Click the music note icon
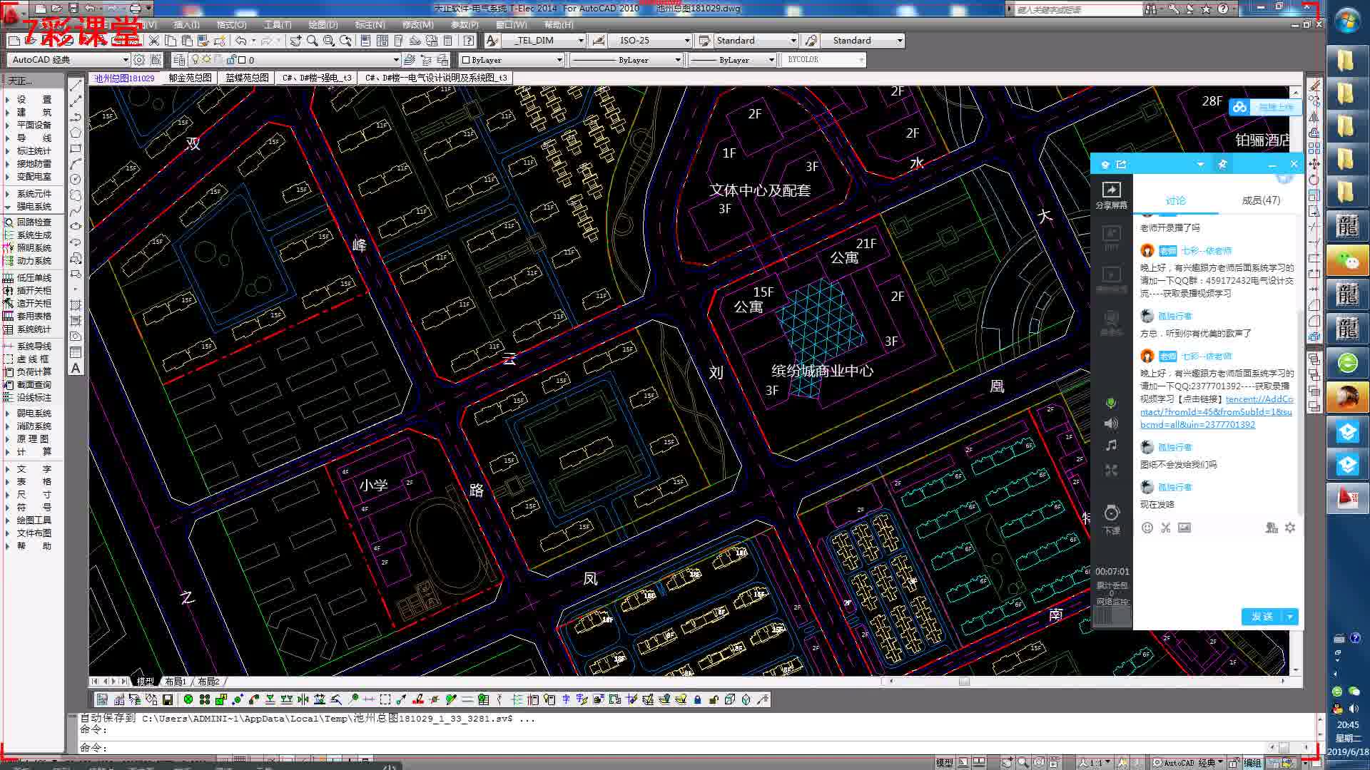Image resolution: width=1370 pixels, height=770 pixels. (x=1111, y=446)
